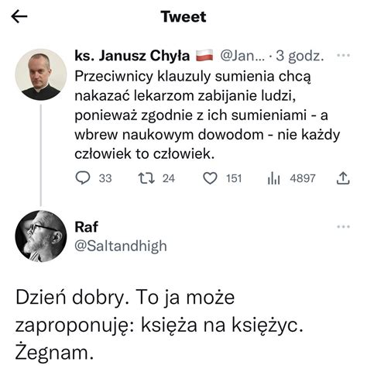
Task: Retweet the Janusz Chyła tweet
Action: pos(146,178)
